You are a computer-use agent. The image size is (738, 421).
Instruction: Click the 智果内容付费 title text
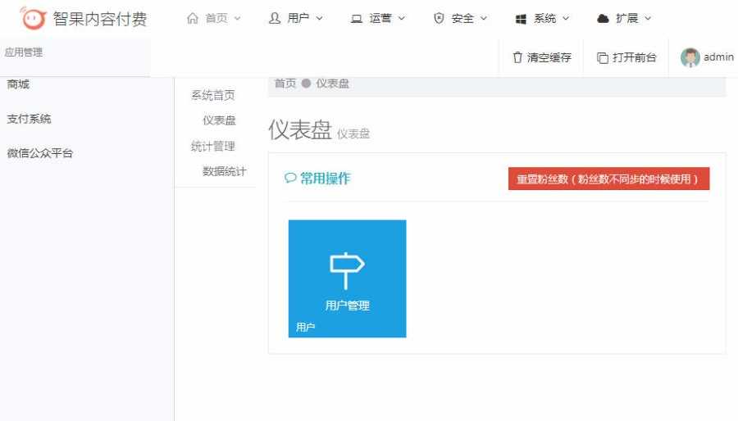pyautogui.click(x=100, y=19)
